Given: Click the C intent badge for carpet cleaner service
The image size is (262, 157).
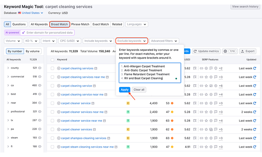Looking at the screenshot, I should click(128, 103).
